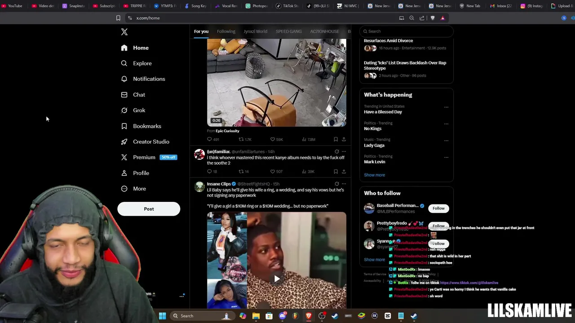Expand the More menu in sidebar

coord(134,189)
